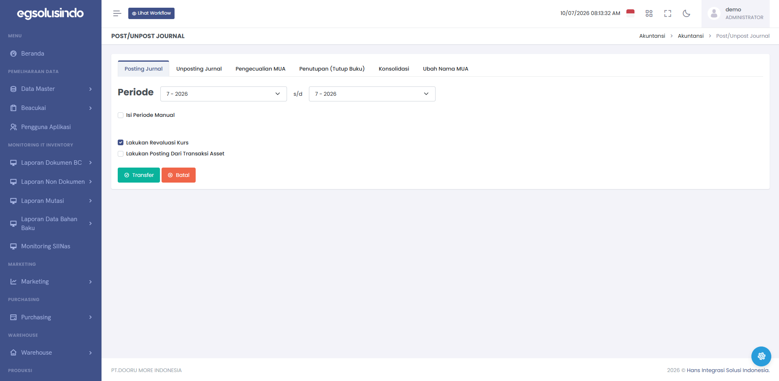
Task: Click the PT.DOORU MORE INDONESIA footer text
Action: (147, 370)
